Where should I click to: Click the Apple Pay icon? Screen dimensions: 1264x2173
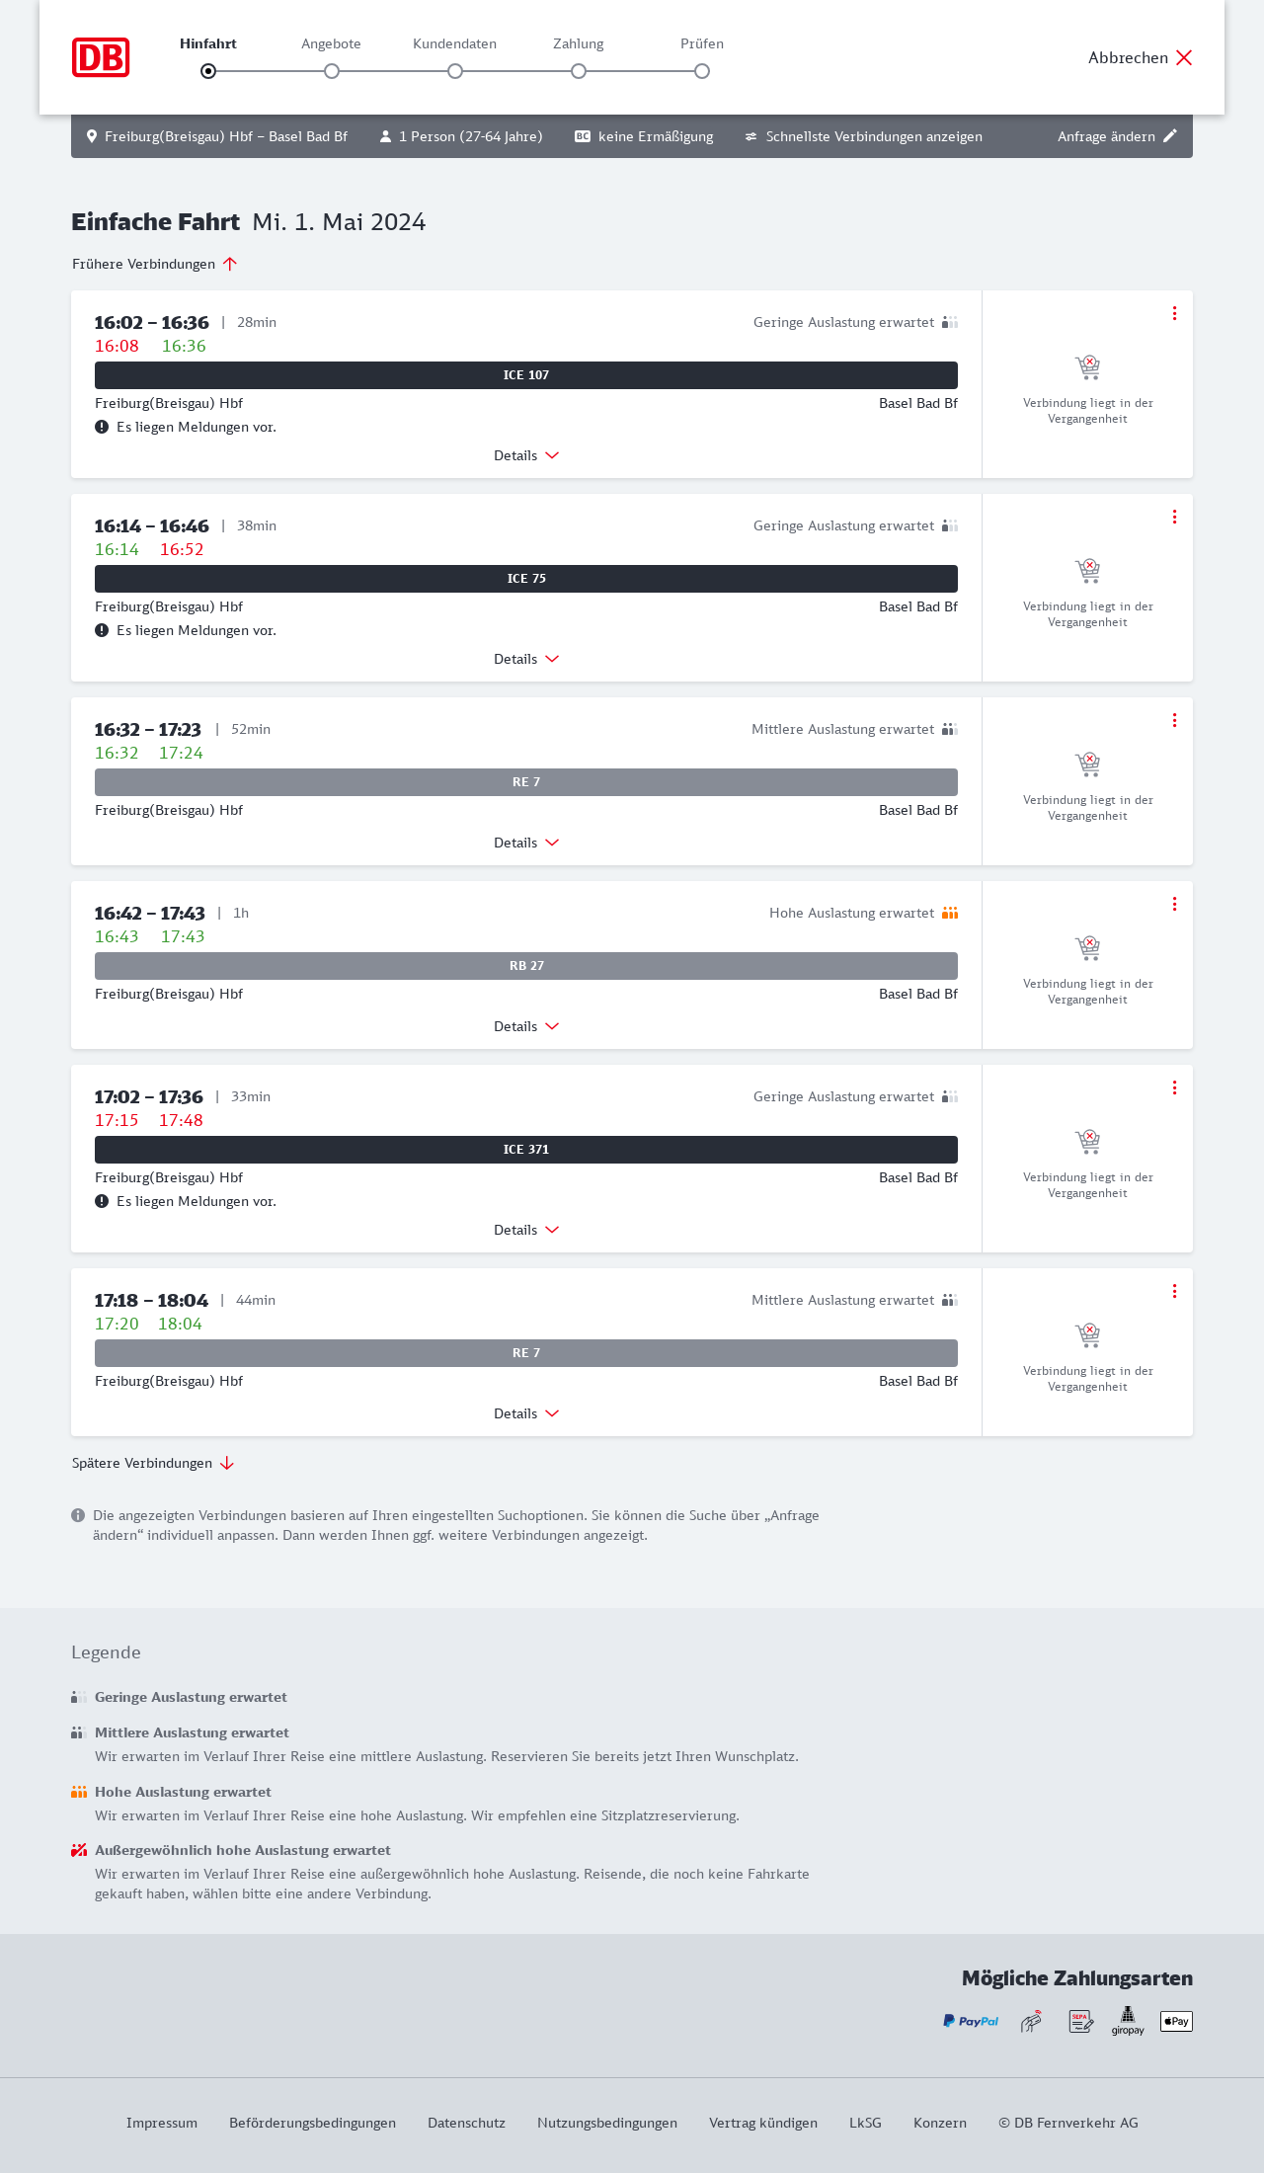click(x=1176, y=2021)
